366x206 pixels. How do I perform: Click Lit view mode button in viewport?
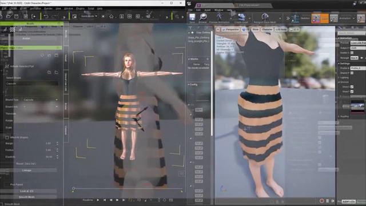245,29
